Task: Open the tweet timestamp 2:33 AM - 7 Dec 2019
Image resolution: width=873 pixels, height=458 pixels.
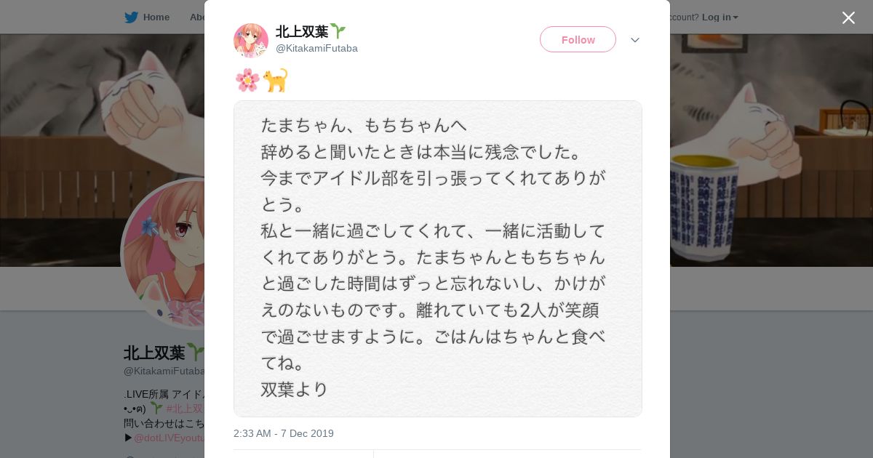Action: tap(284, 433)
